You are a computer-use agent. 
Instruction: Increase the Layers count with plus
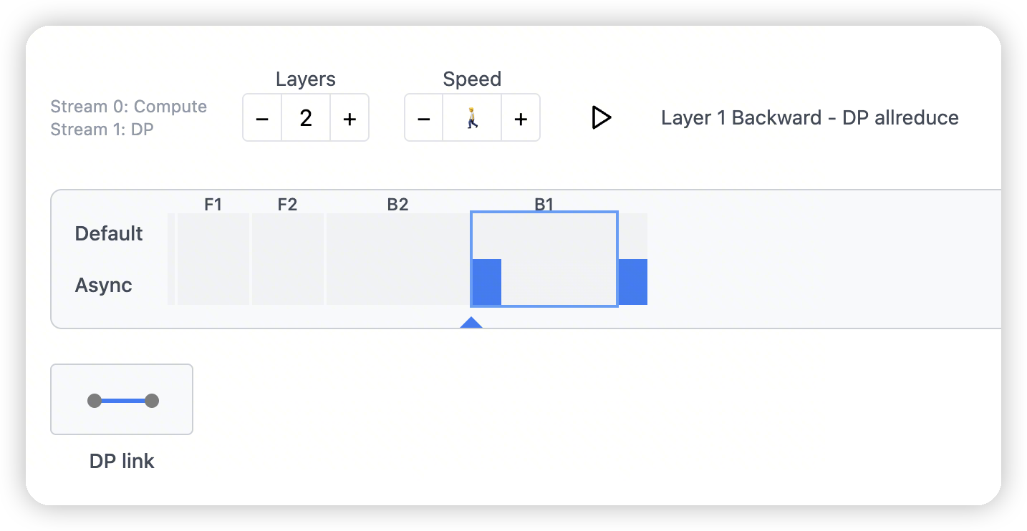[349, 118]
